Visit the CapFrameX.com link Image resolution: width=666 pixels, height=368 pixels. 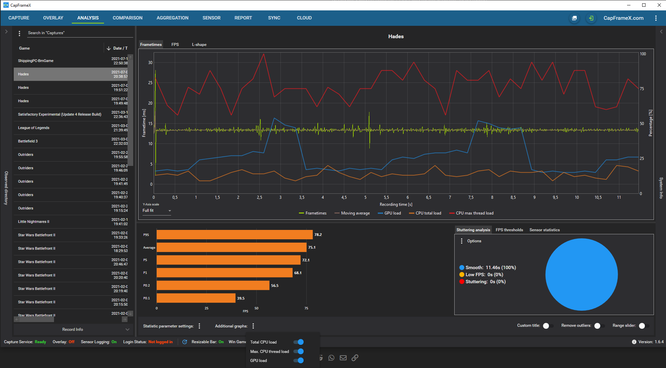[x=623, y=18]
